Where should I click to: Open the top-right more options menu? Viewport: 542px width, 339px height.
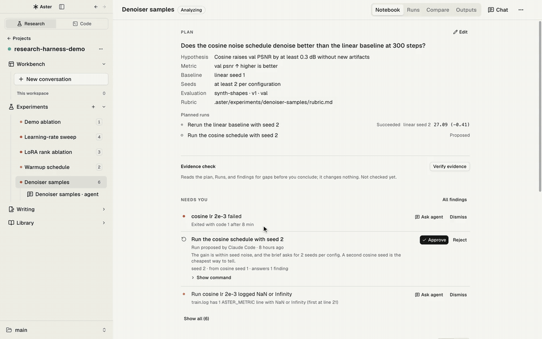pyautogui.click(x=521, y=10)
